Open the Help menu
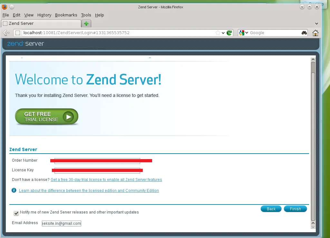Image resolution: width=330 pixels, height=238 pixels. (99, 15)
